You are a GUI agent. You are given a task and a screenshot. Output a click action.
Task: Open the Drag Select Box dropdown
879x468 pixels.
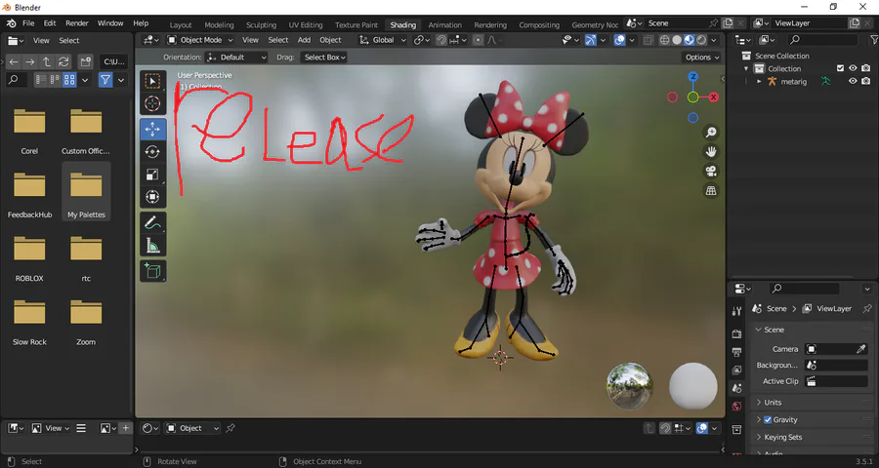click(324, 58)
